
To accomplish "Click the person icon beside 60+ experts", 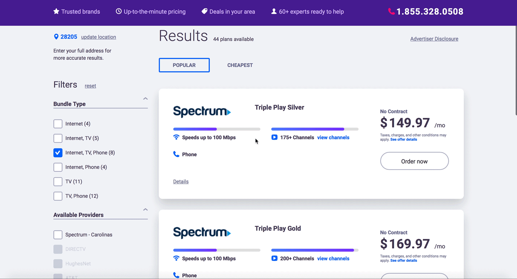I will pos(274,11).
